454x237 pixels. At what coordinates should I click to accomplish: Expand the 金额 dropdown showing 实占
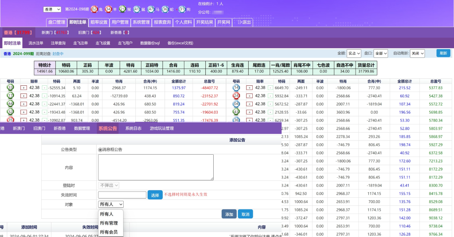353,53
